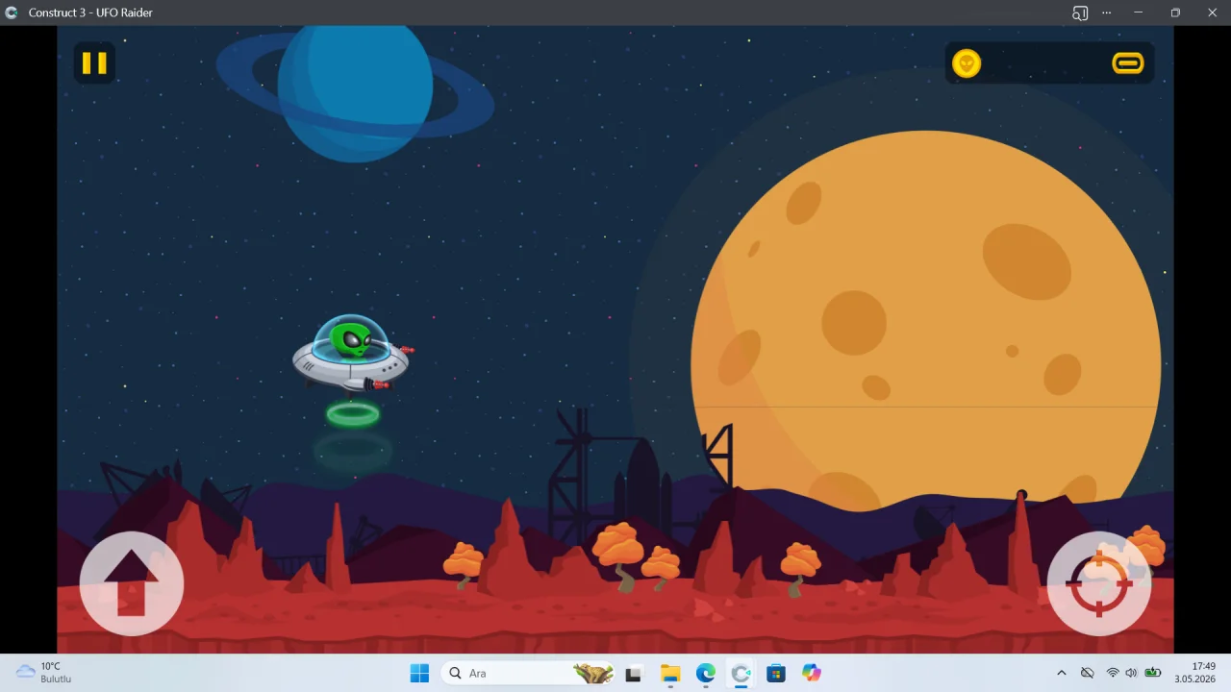Open the Windows Start menu
1231x692 pixels.
tap(419, 673)
